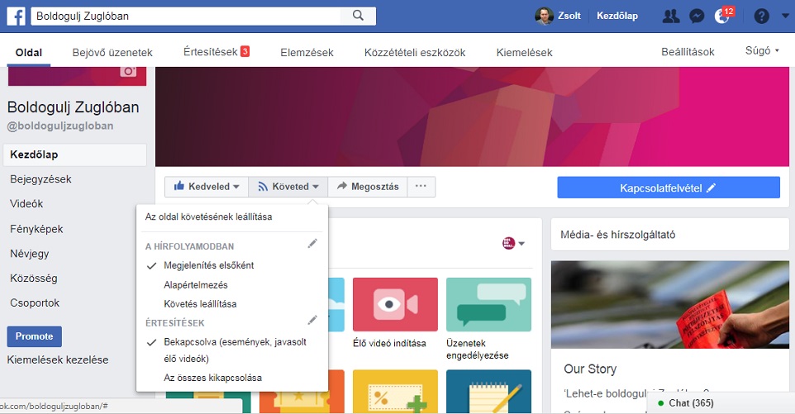The width and height of the screenshot is (795, 414).
Task: Switch to the Oldal tab
Action: (28, 53)
